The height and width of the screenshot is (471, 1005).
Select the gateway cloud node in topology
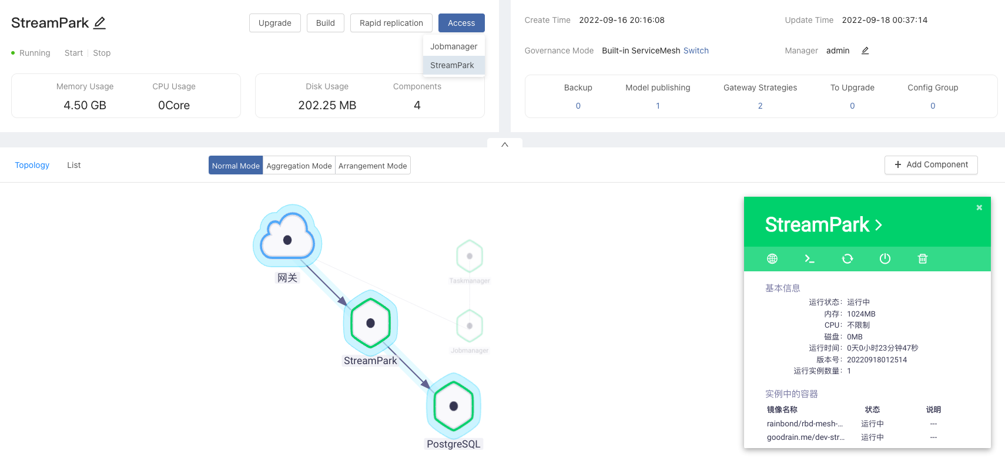[287, 238]
